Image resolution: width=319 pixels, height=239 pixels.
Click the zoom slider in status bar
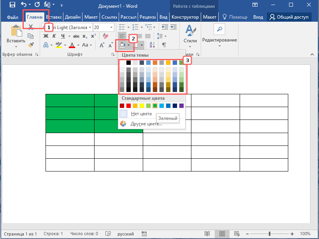(x=269, y=234)
